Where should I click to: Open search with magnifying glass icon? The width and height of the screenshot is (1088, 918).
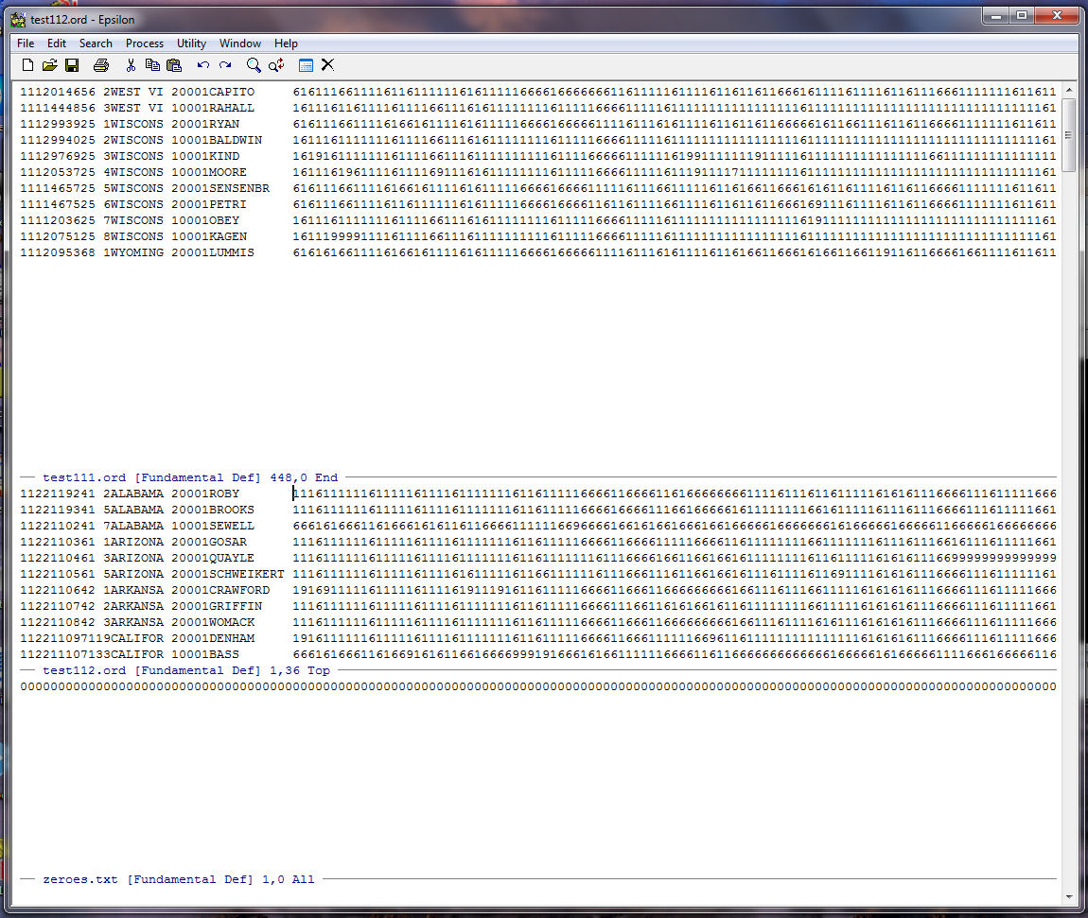[254, 65]
